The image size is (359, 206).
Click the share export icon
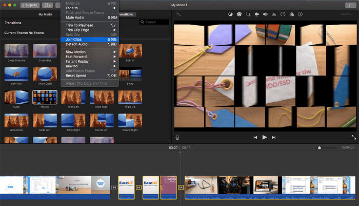351,5
